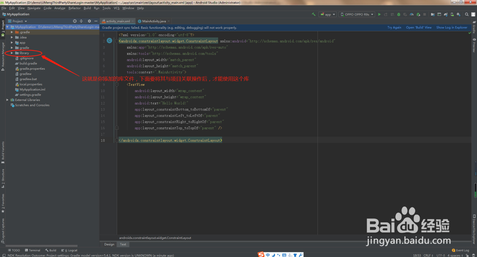The image size is (477, 257).
Task: Toggle the Project tool window on the left strip
Action: tap(3, 28)
